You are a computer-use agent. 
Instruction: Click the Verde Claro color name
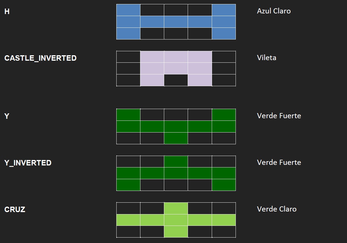point(277,209)
